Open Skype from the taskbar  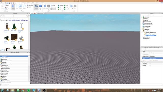tap(34, 90)
